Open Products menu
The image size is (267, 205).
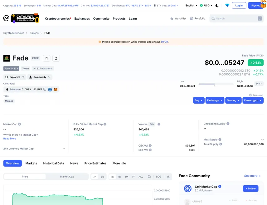pyautogui.click(x=119, y=19)
